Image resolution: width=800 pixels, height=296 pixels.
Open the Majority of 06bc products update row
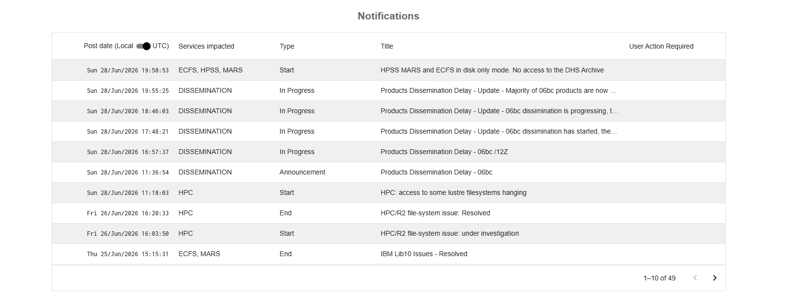pyautogui.click(x=388, y=90)
